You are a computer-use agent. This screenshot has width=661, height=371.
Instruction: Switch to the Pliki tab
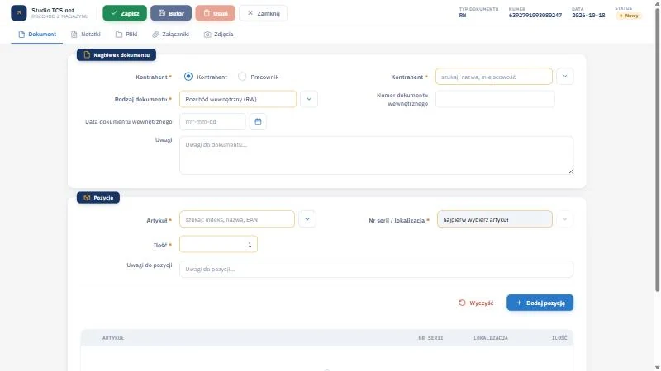tap(126, 35)
